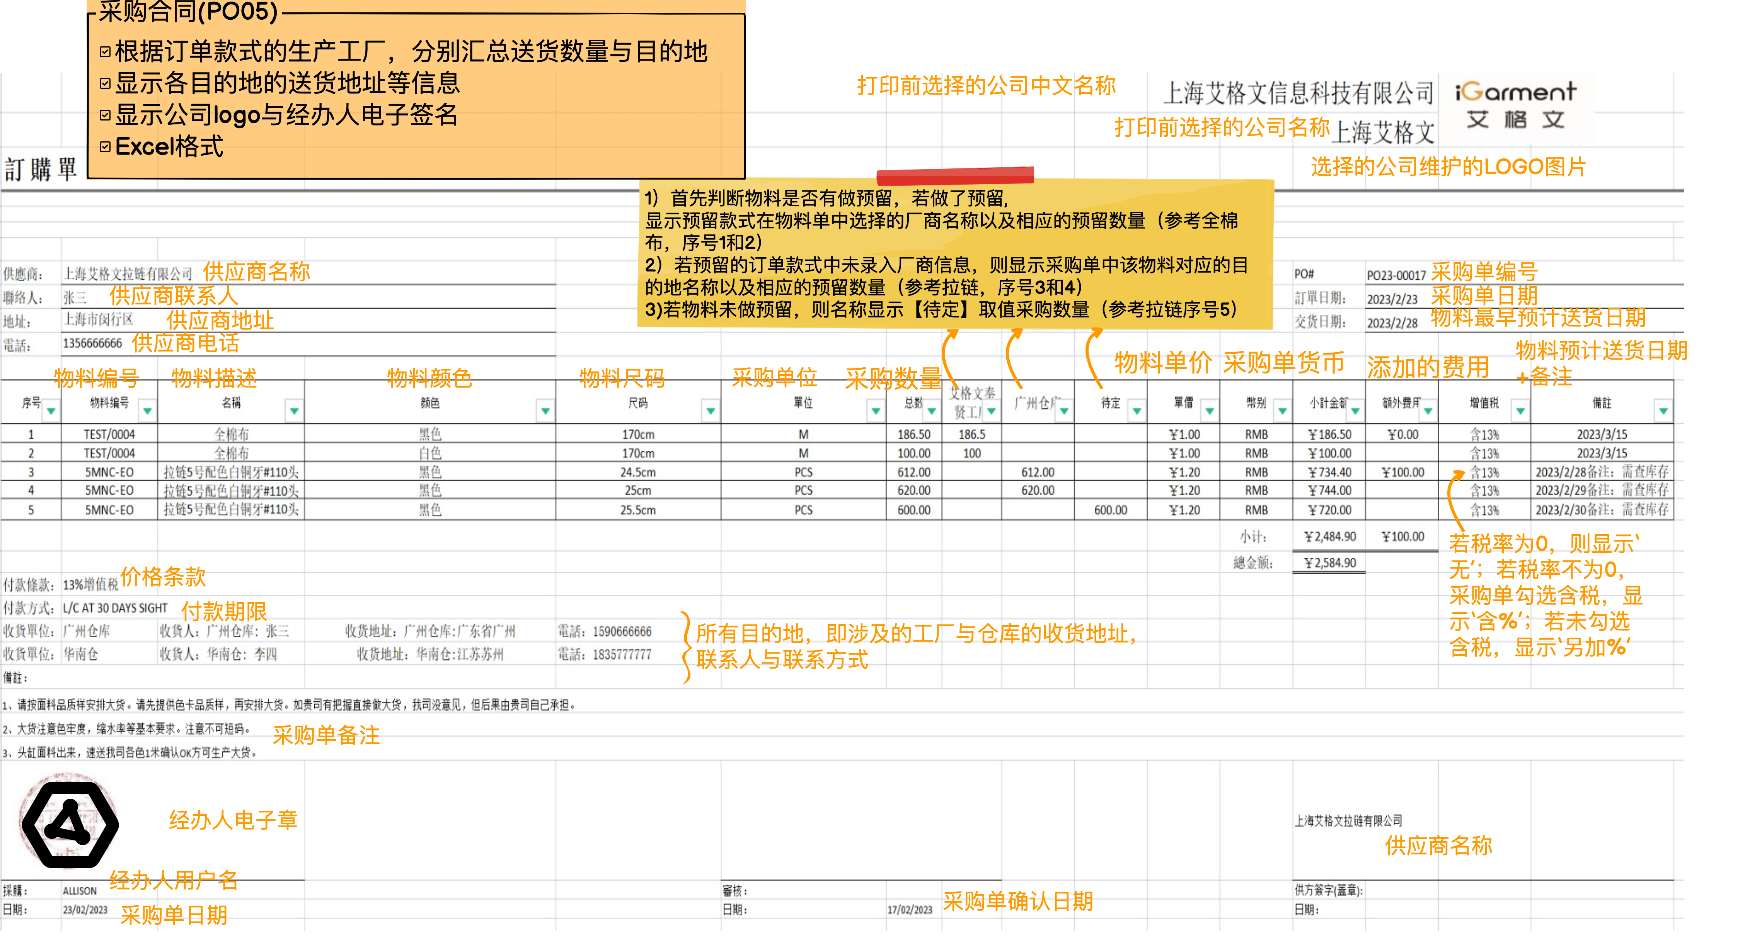Open the 名稱 column filter dropdown

click(x=295, y=411)
